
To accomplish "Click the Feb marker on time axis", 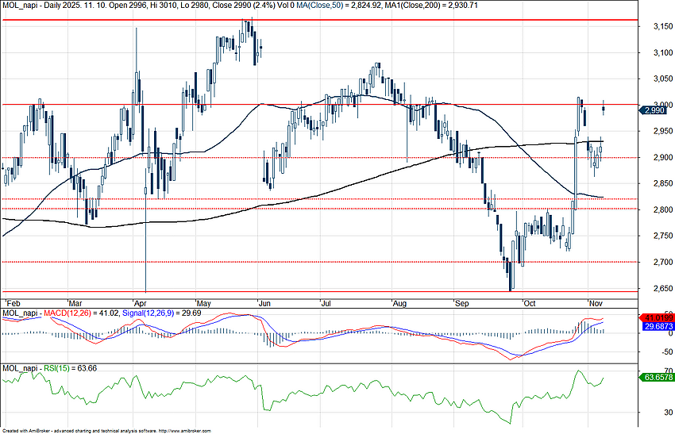I will pos(13,303).
